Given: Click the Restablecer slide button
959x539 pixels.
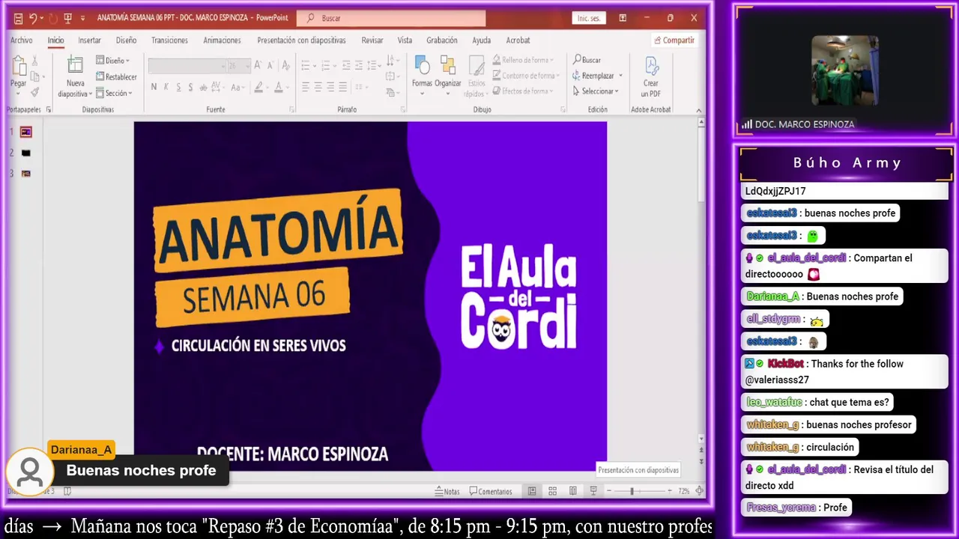Looking at the screenshot, I should [116, 77].
